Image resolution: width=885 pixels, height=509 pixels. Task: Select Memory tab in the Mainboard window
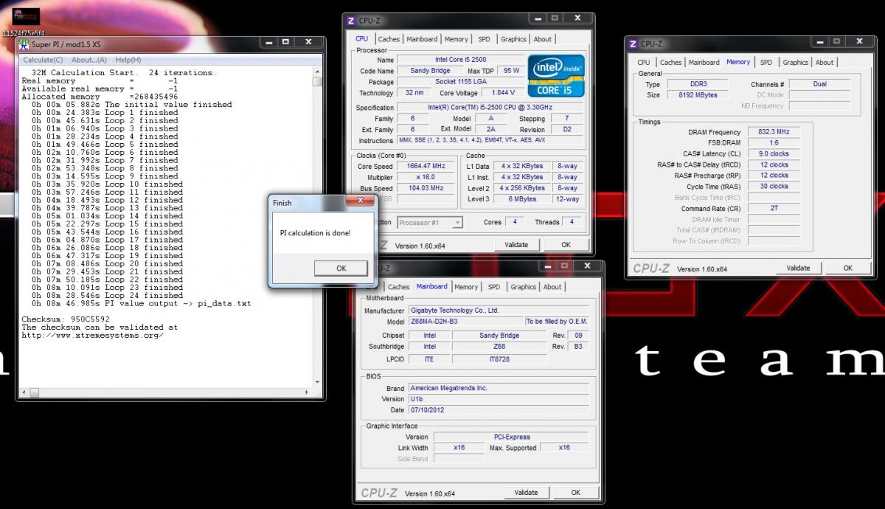[x=465, y=287]
